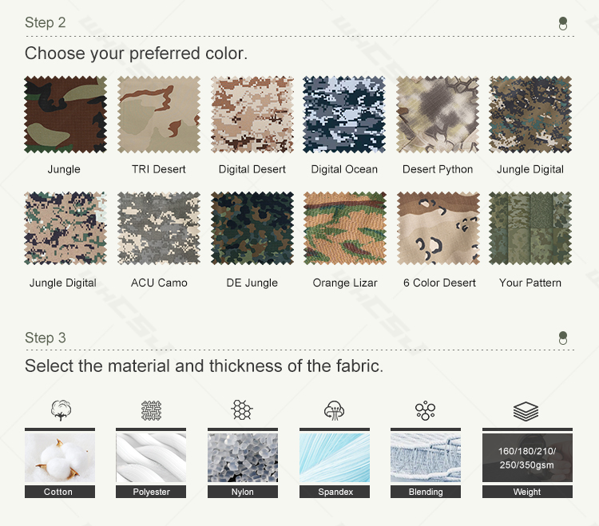Click the blending circles icon

pyautogui.click(x=425, y=410)
